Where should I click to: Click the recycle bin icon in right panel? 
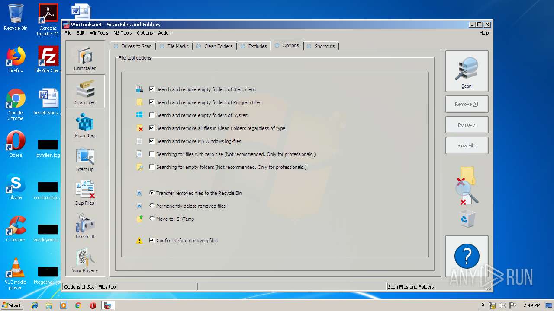[467, 219]
